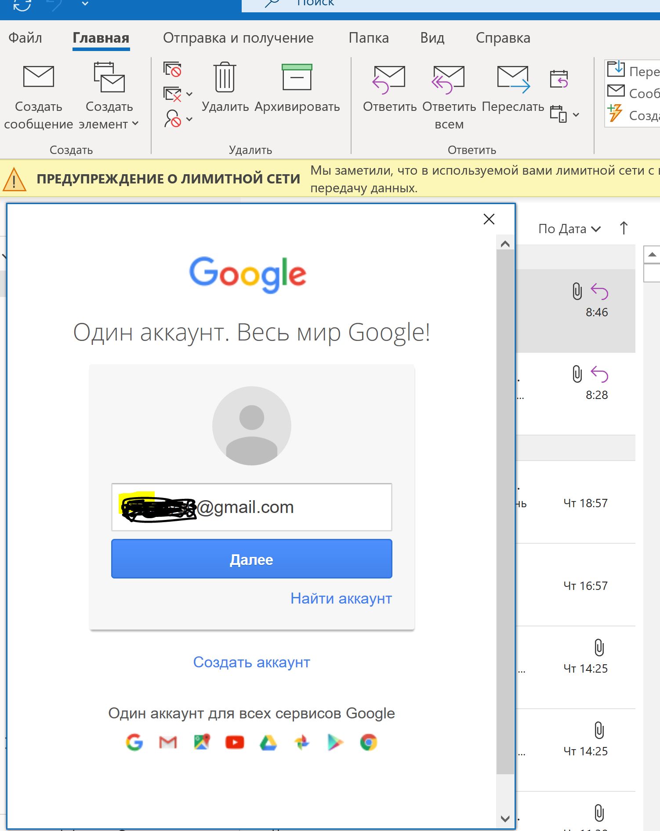The image size is (660, 831).
Task: Open the Folder (Папка) tab
Action: pos(369,38)
